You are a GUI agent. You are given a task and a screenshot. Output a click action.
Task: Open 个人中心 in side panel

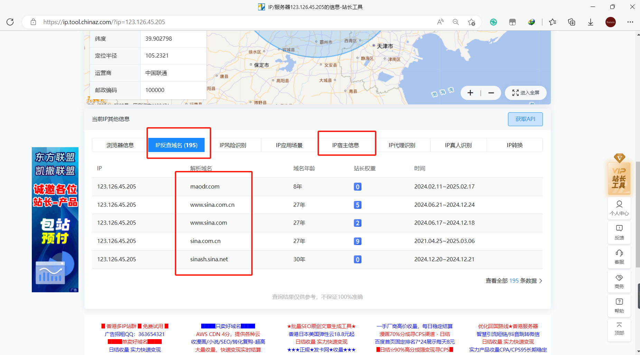click(x=619, y=208)
